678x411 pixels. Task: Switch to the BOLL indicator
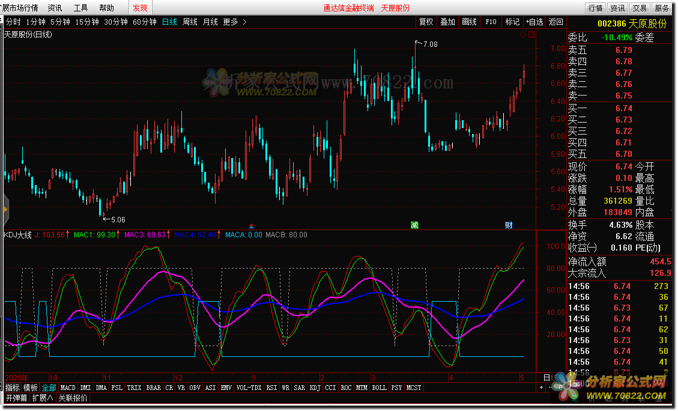pyautogui.click(x=379, y=388)
